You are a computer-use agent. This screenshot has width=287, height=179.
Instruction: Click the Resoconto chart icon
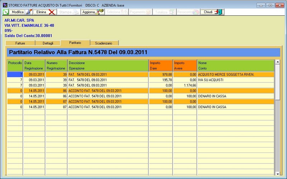click(x=196, y=12)
